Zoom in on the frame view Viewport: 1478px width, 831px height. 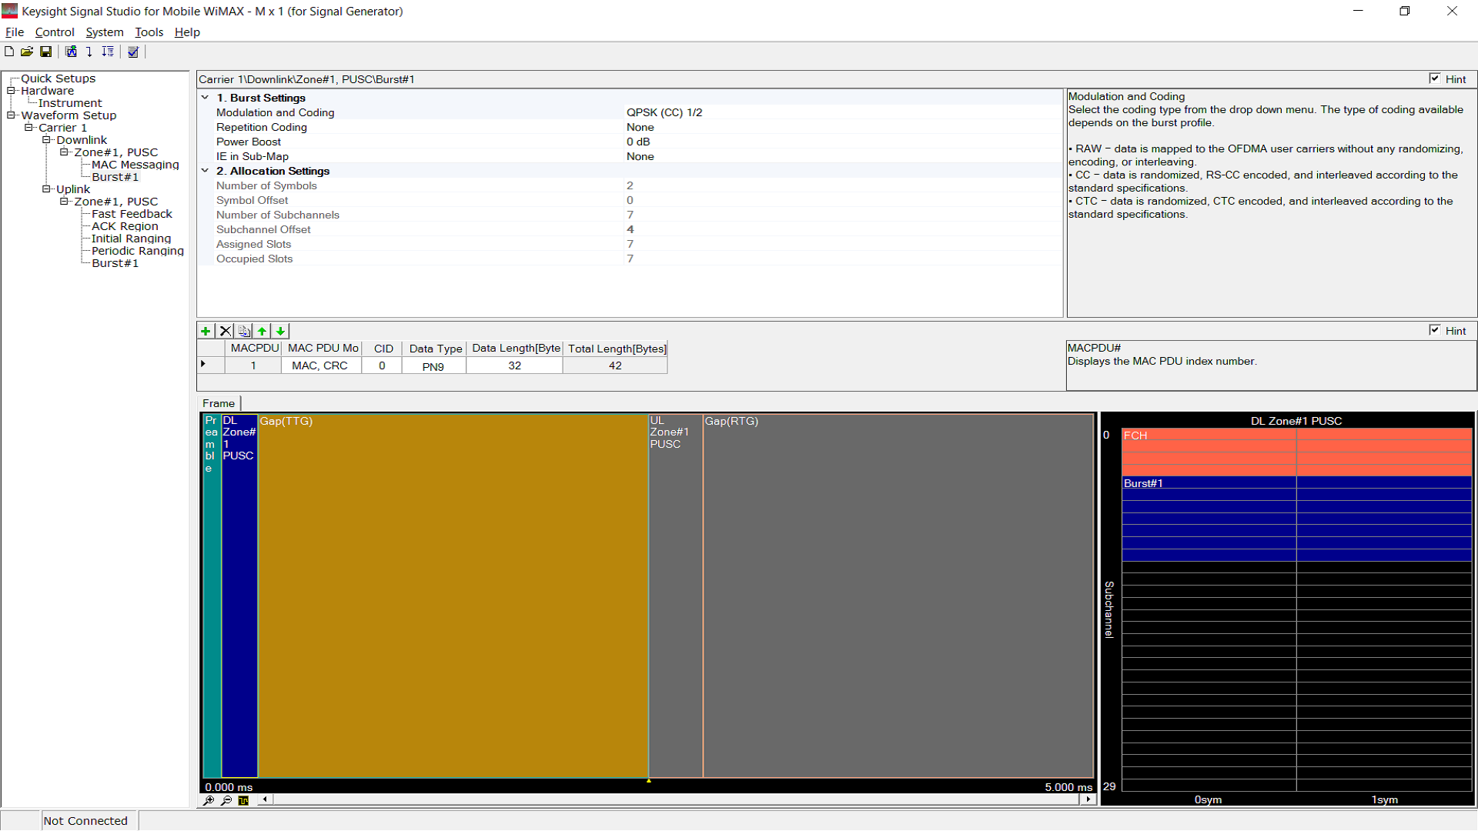208,800
